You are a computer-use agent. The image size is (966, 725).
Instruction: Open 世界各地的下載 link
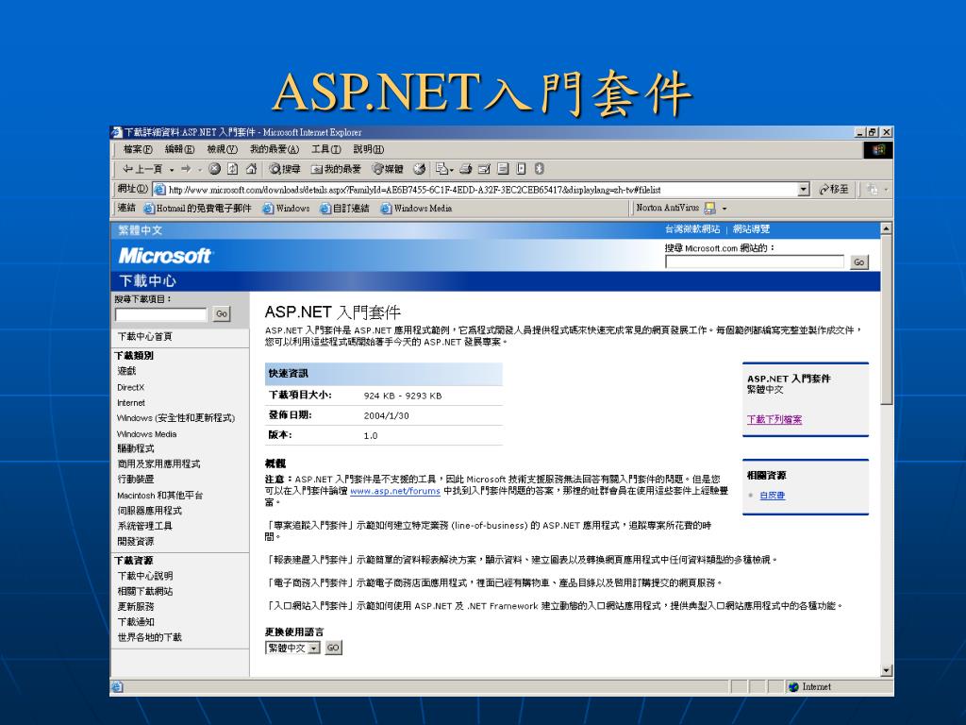tap(150, 637)
